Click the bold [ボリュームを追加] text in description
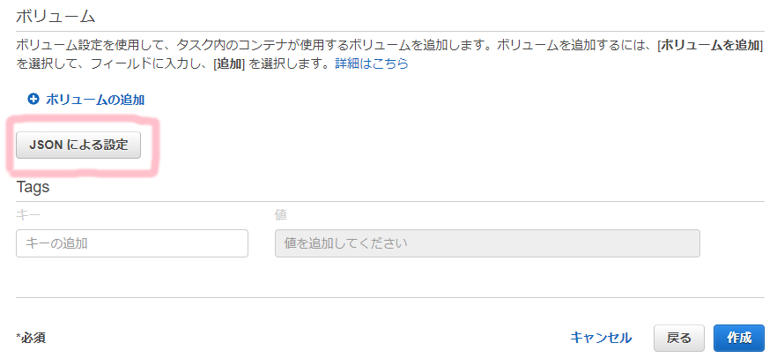The image size is (777, 358). [x=710, y=46]
